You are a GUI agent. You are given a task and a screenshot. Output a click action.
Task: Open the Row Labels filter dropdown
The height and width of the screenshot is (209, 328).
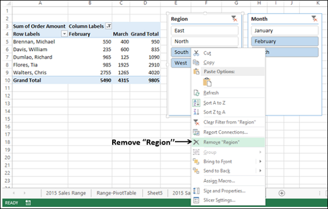[64, 34]
